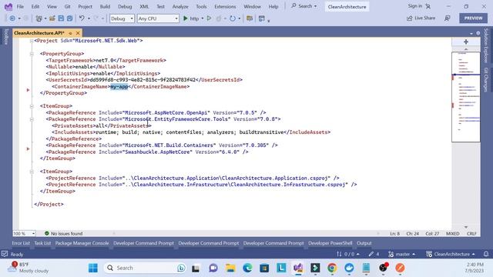
Task: Click the navigate backward toolbar icon
Action: point(12,18)
